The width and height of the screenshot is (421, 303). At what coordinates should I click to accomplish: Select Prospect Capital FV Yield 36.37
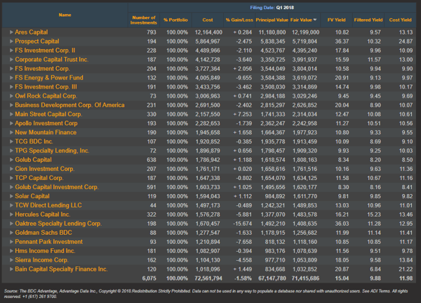(342, 41)
